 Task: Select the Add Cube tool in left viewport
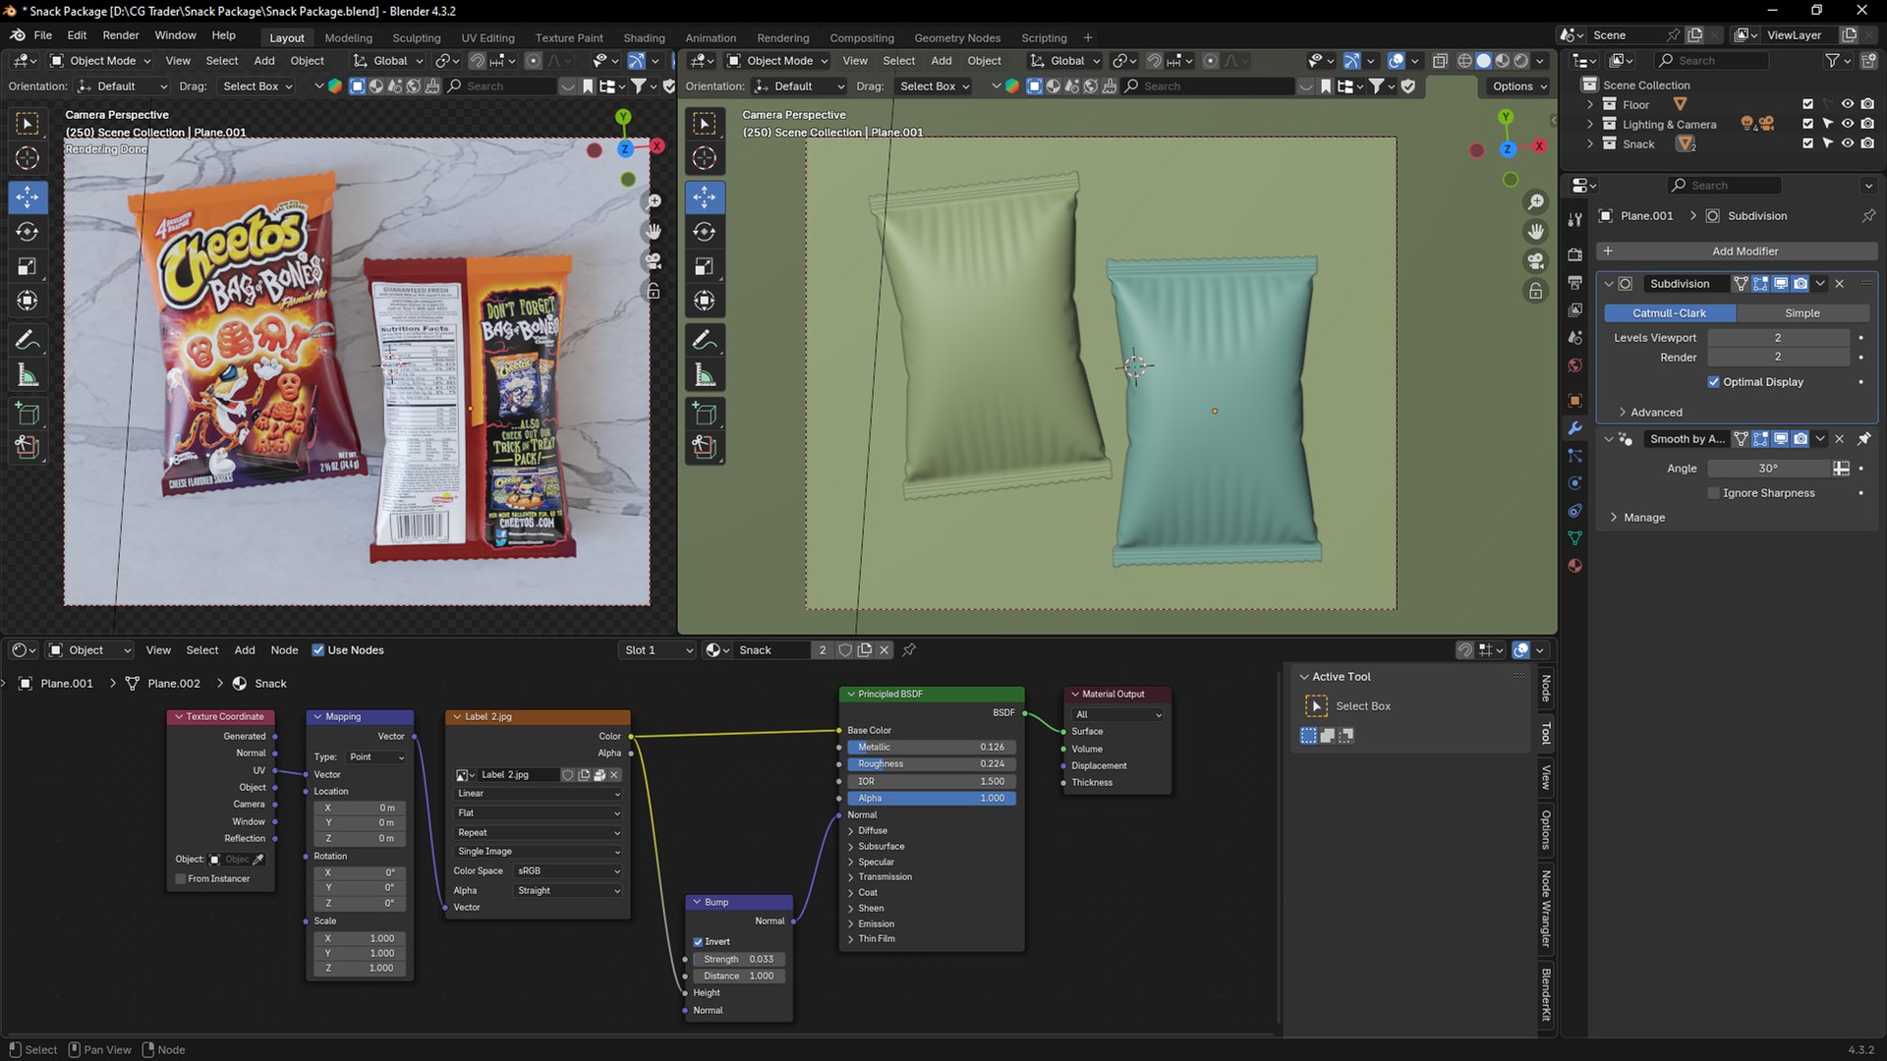(28, 413)
